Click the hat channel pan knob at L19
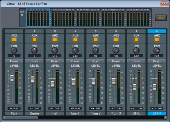The height and width of the screenshot is (122, 170). tap(55, 51)
